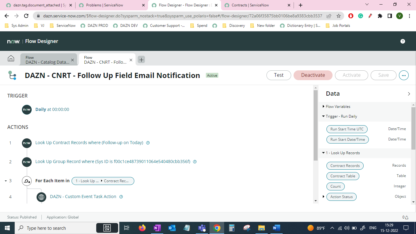Switch to Problems | ServiceNow browser tab
The width and height of the screenshot is (416, 234).
pyautogui.click(x=111, y=5)
